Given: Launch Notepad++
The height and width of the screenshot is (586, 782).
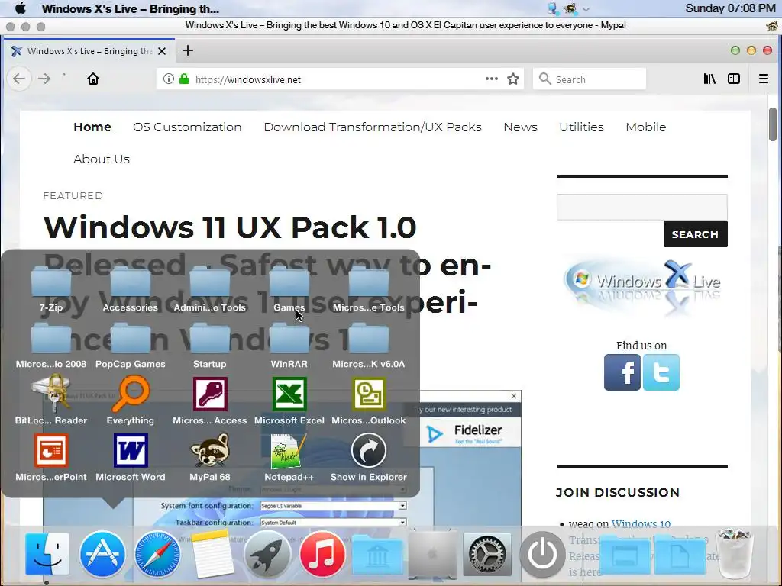Looking at the screenshot, I should tap(289, 458).
